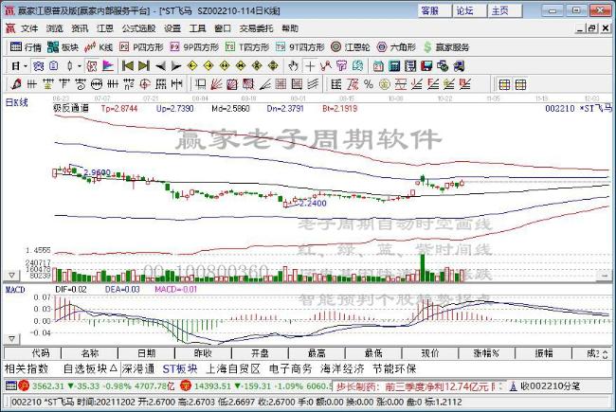Click the 论坛 button

469,10
